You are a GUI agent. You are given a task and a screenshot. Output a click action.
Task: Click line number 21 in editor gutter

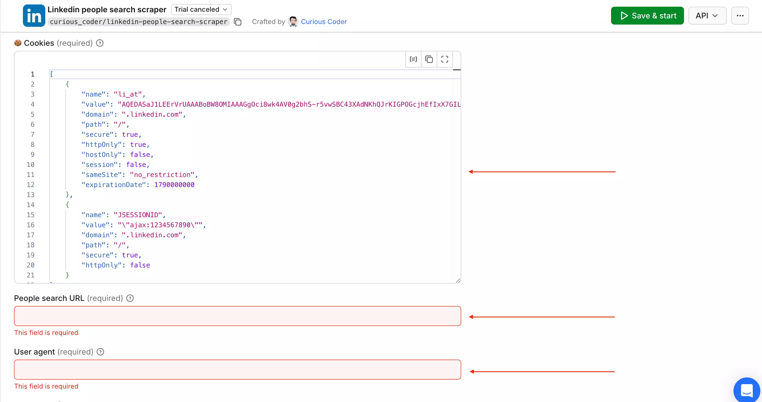coord(30,275)
